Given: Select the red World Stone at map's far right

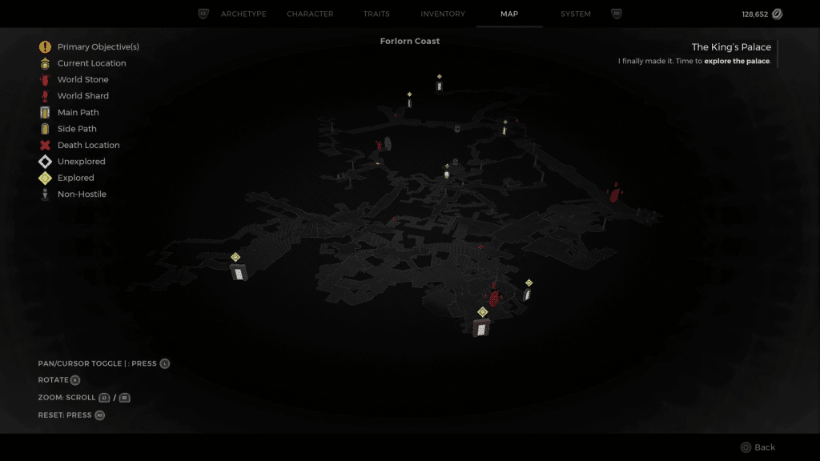Looking at the screenshot, I should (614, 193).
